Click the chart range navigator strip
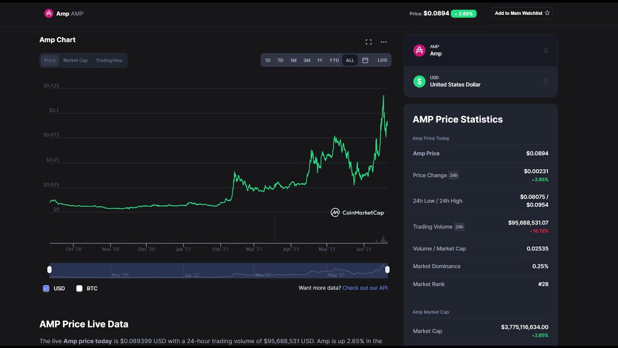Screen dimensions: 618x348 218,270
